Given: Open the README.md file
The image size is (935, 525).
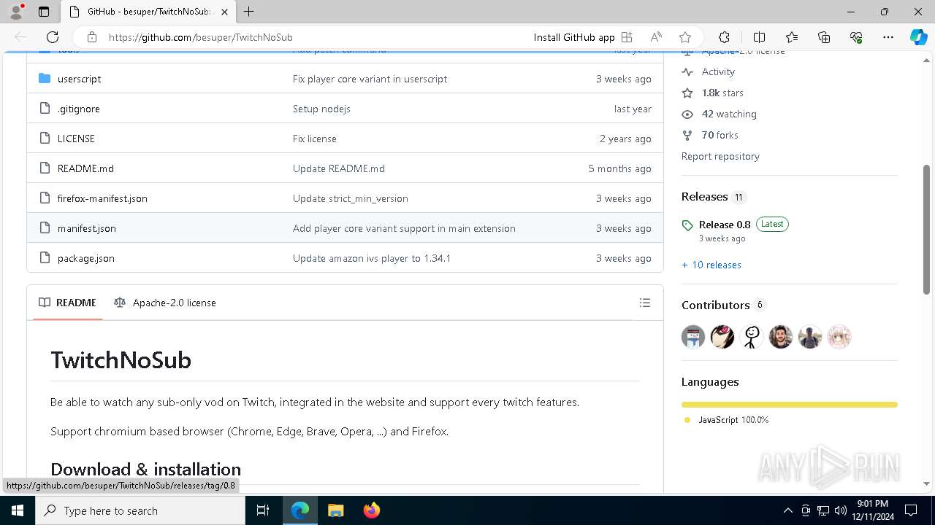Looking at the screenshot, I should click(x=85, y=168).
